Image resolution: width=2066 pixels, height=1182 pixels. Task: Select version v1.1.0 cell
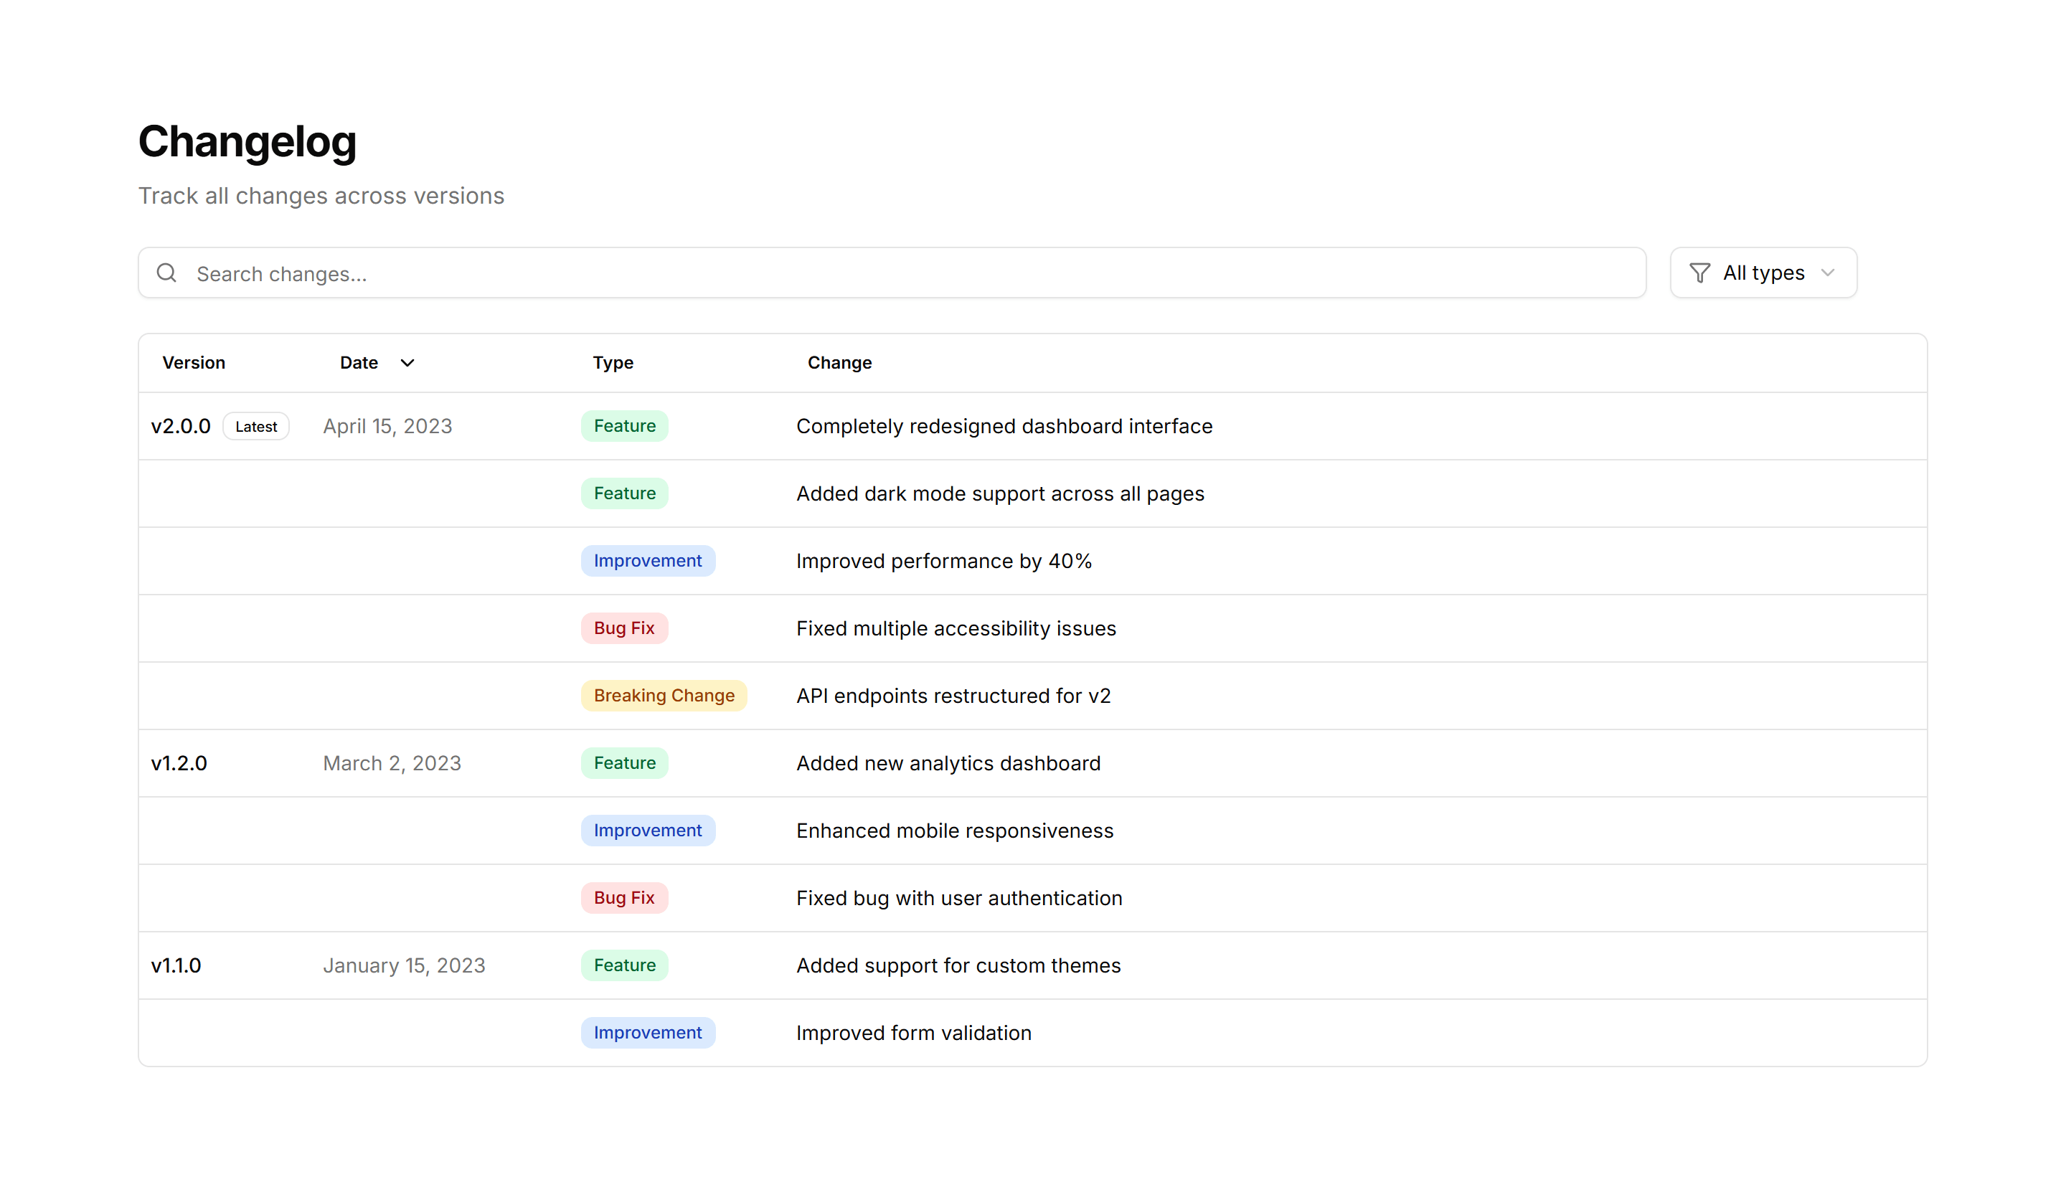[176, 965]
